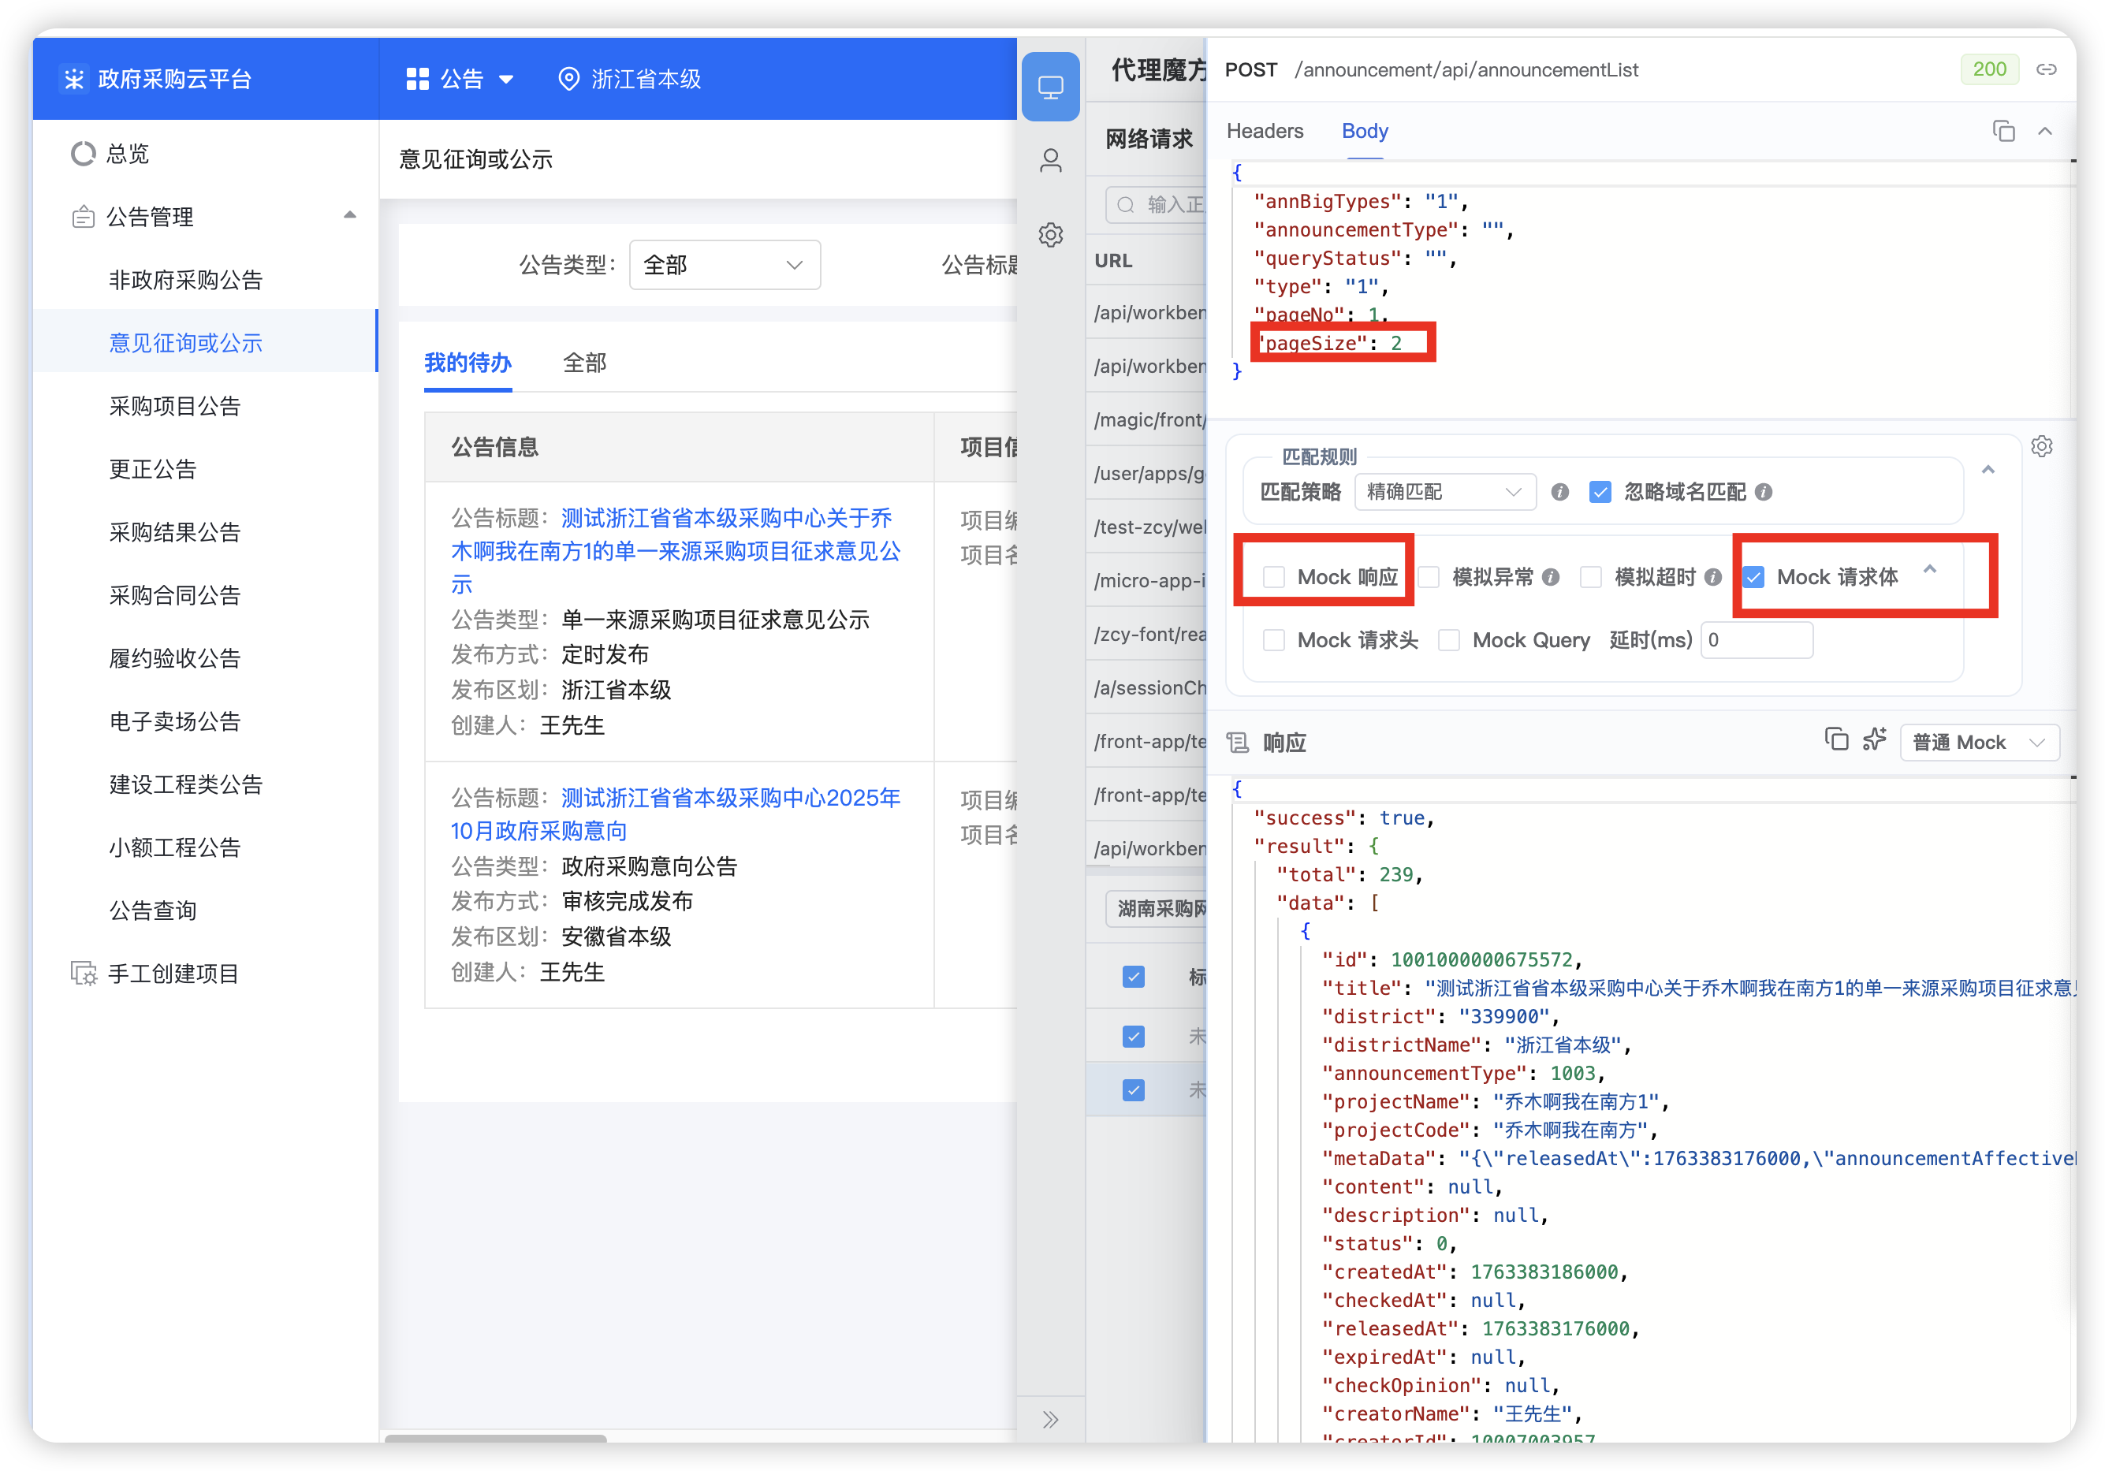Open announcement titled 乔木啊我在南方1 link
Screen dimensions: 2105x1471
675,551
